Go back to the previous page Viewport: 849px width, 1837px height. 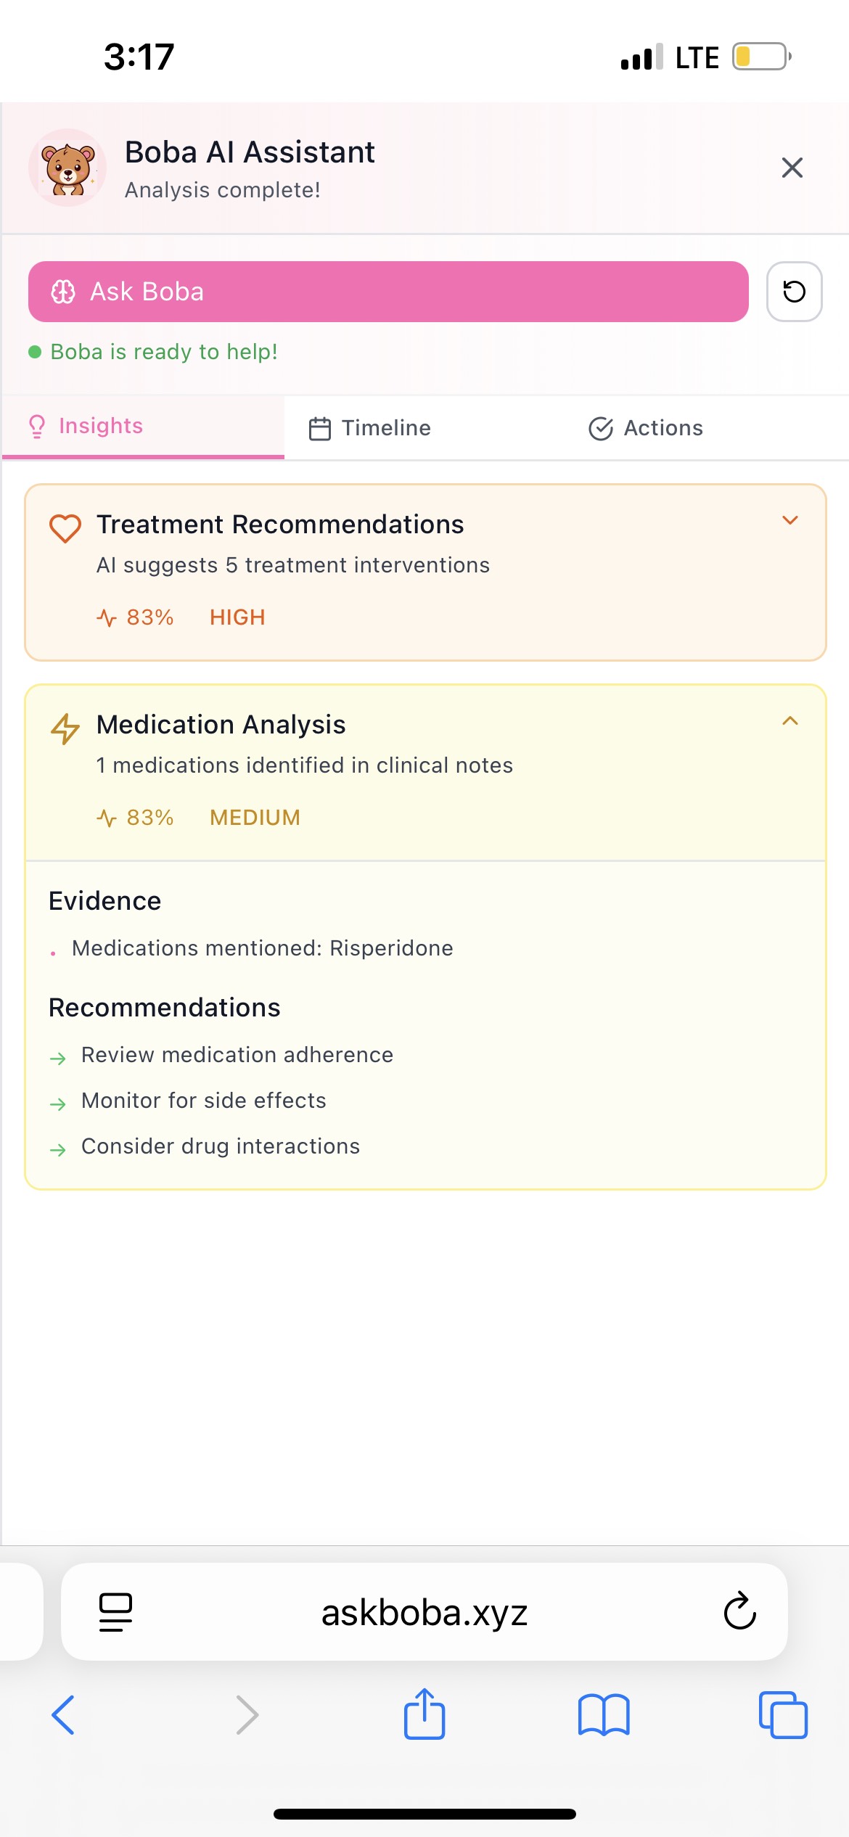[x=63, y=1715]
